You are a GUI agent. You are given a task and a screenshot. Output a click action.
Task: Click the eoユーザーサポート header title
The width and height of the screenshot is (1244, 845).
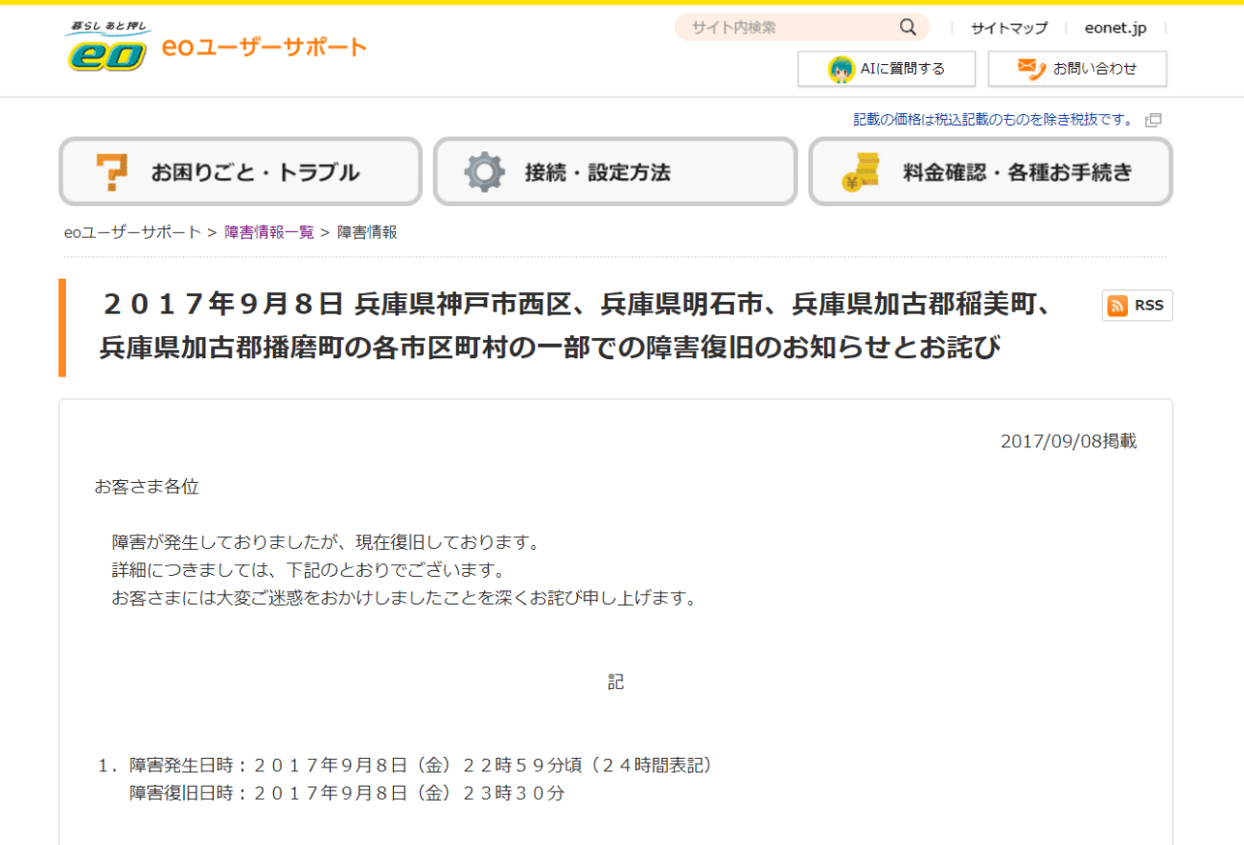point(265,47)
